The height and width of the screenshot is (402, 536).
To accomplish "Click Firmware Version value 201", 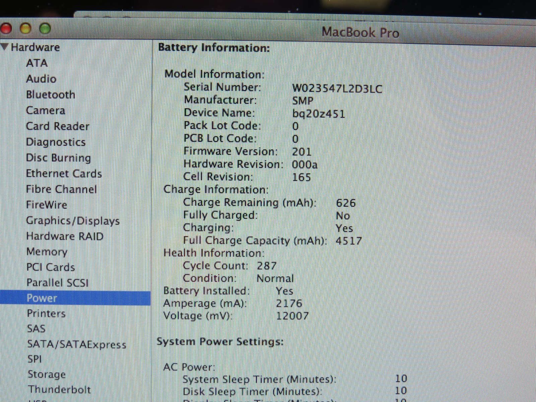I will tap(302, 152).
